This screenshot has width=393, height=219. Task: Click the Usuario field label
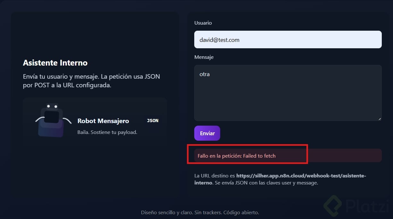(203, 23)
